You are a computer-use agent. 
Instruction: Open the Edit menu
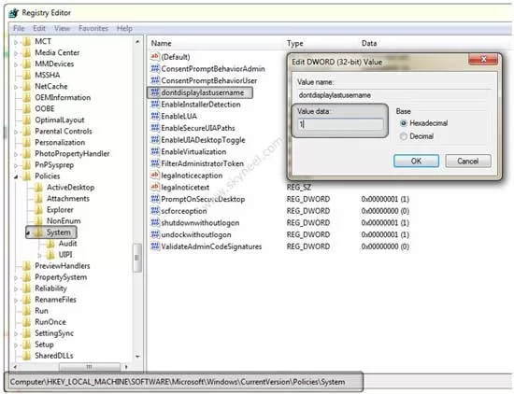[39, 29]
